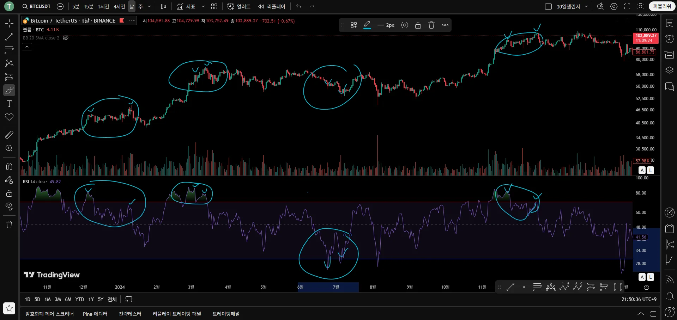Select the ruler measure tool

[9, 135]
